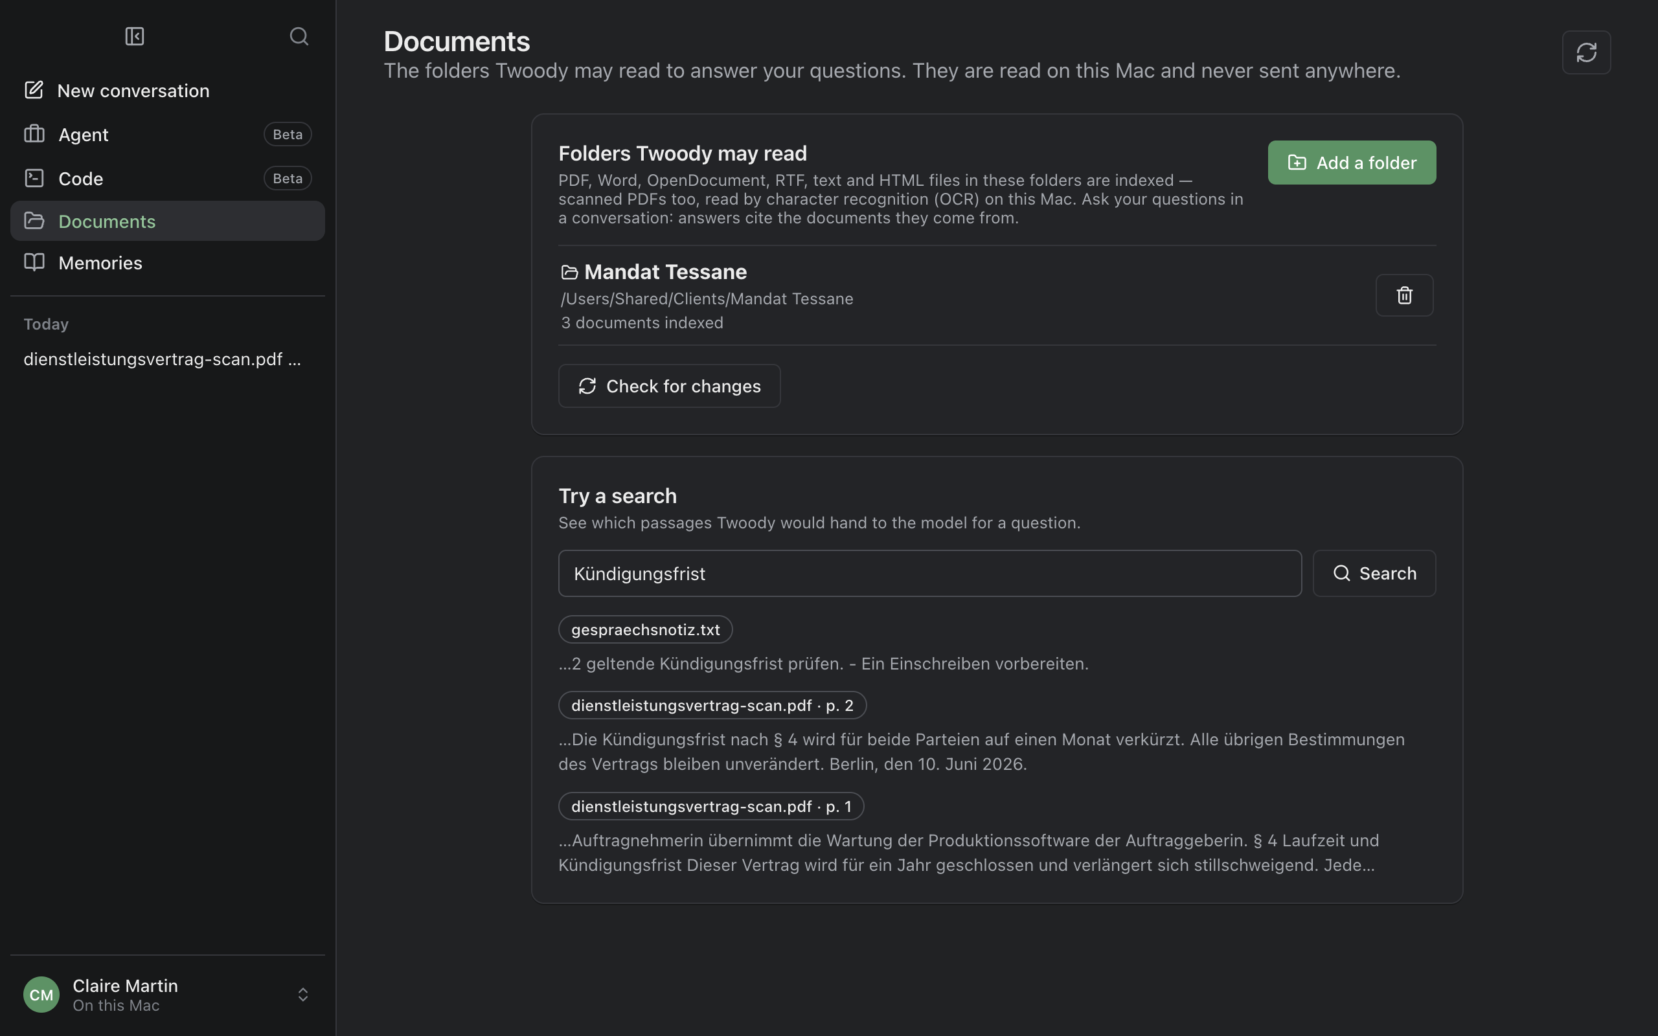Click the Today section label
This screenshot has height=1036, width=1658.
click(46, 324)
